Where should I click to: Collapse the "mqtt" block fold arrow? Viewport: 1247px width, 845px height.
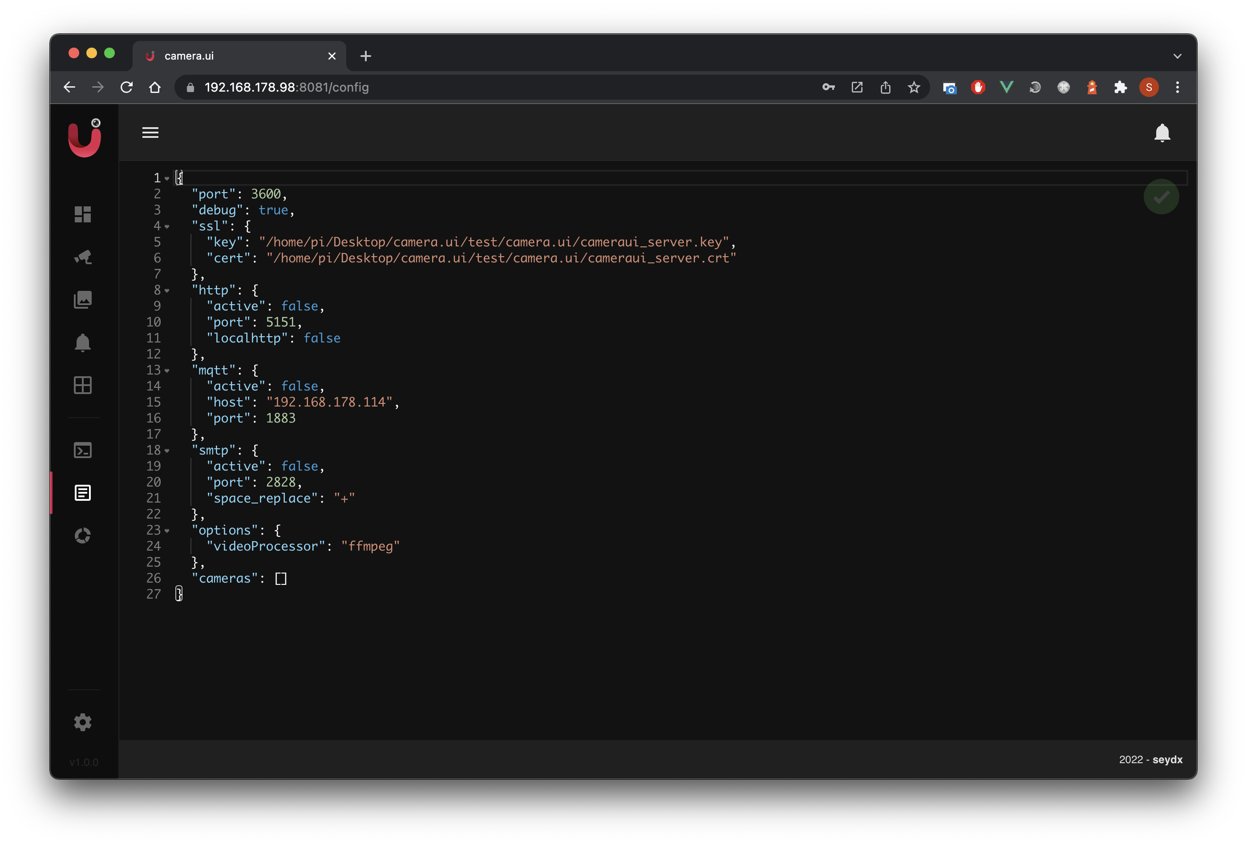167,370
